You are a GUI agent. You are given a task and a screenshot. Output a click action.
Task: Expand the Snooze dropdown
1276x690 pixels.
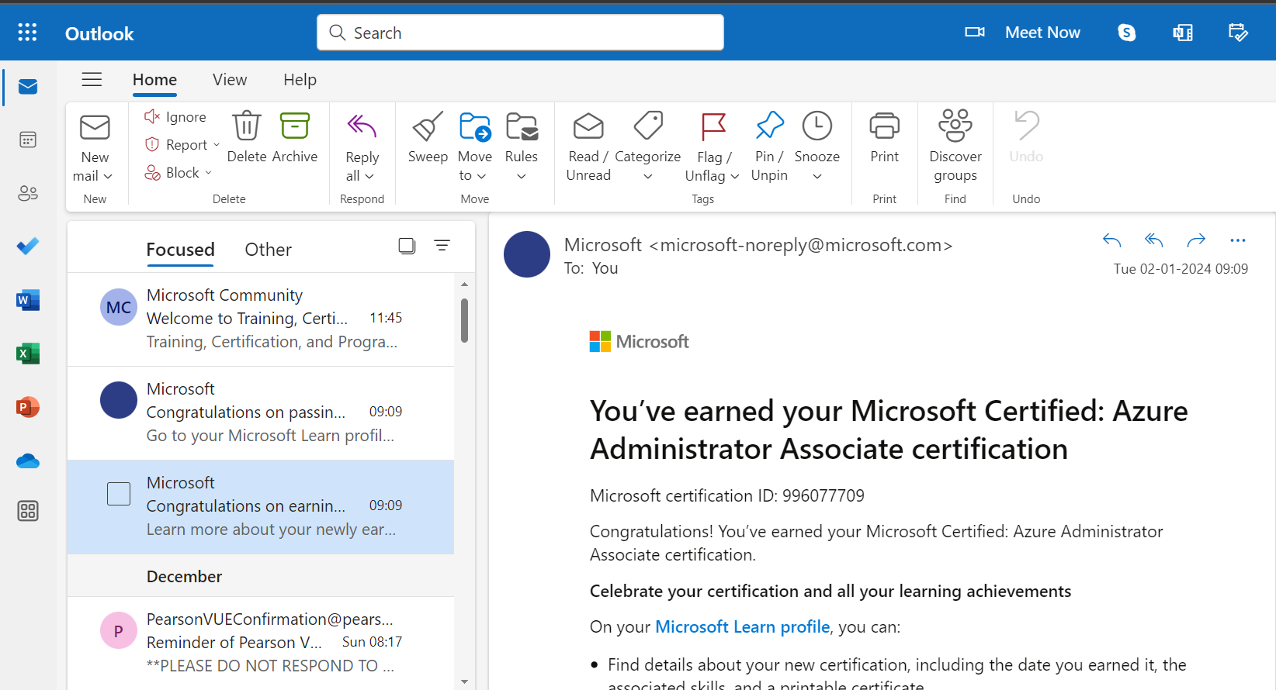click(x=817, y=177)
